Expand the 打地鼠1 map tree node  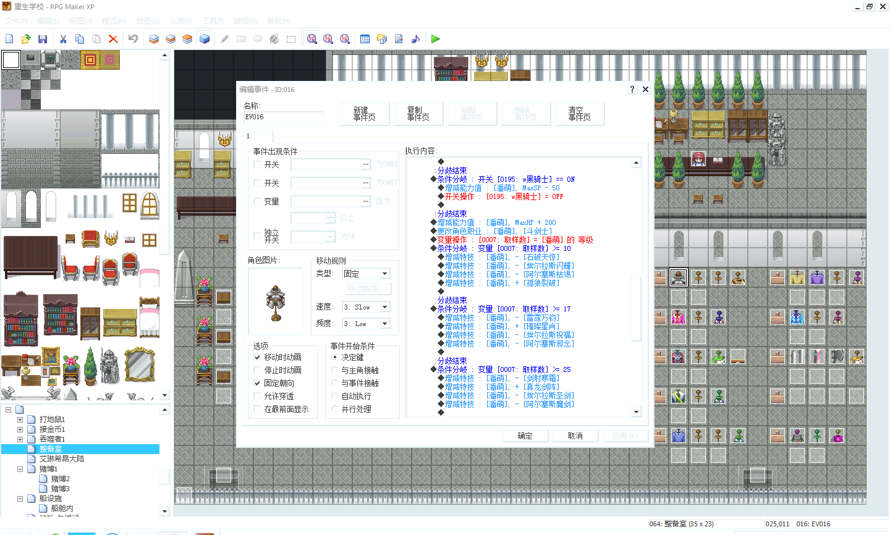tap(20, 419)
